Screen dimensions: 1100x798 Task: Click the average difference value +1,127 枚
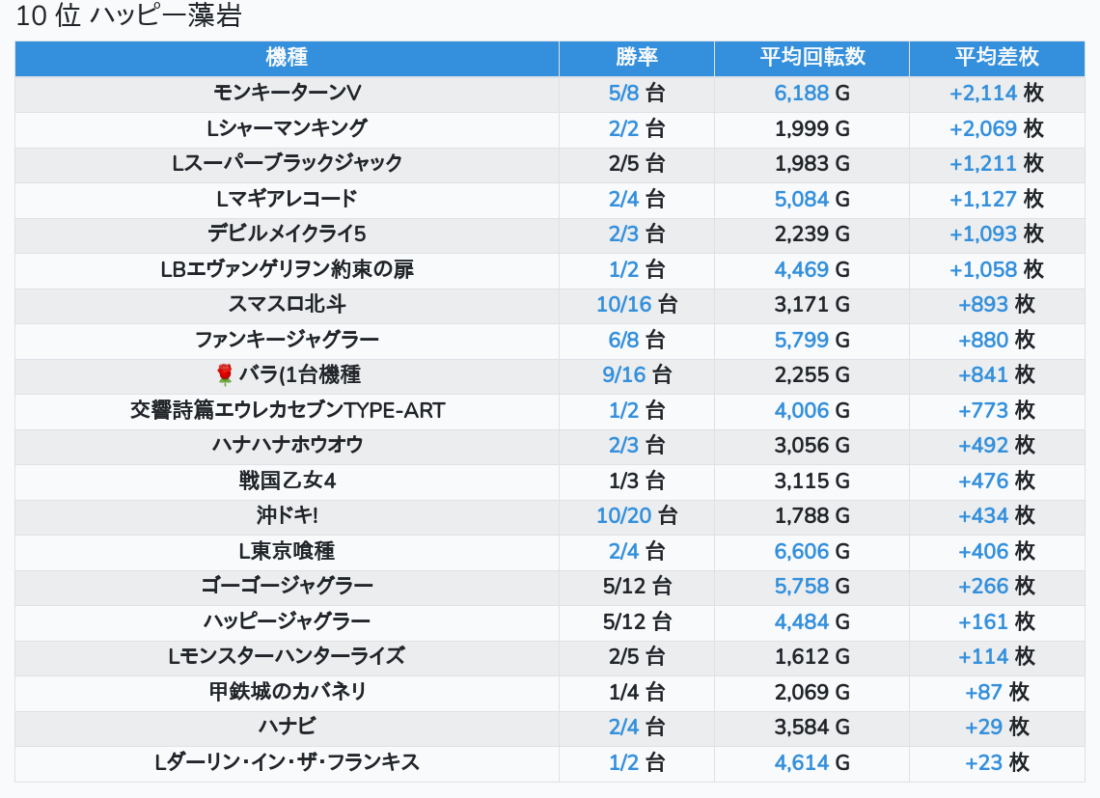(x=997, y=199)
